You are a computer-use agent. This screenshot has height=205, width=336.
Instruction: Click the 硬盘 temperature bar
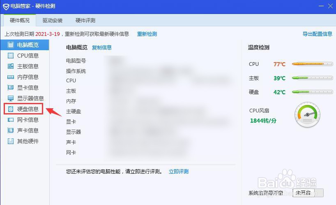(x=313, y=92)
